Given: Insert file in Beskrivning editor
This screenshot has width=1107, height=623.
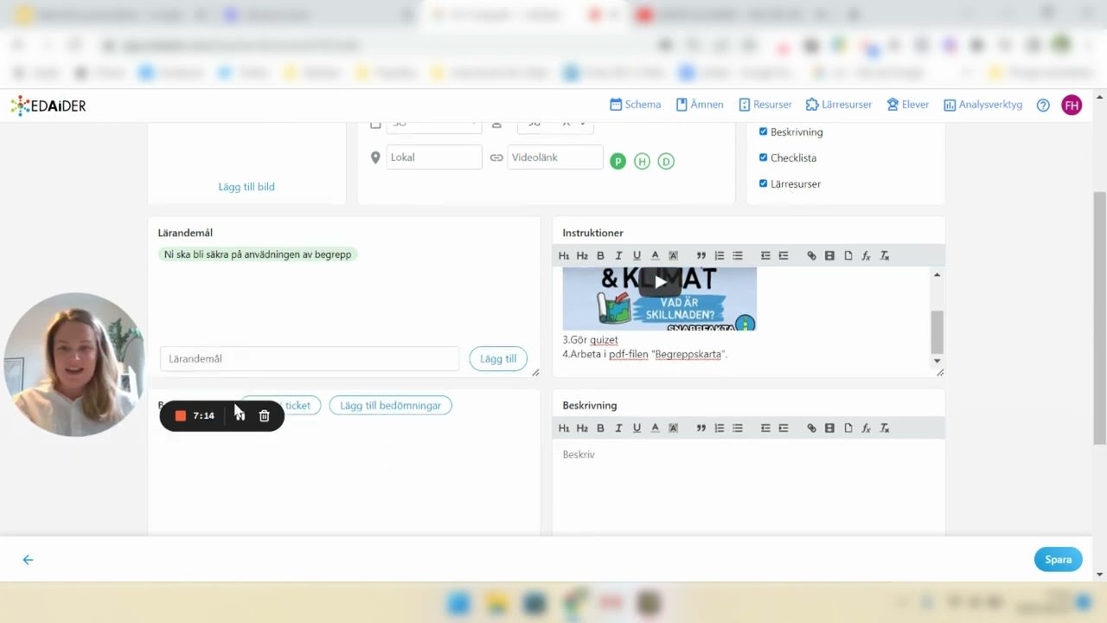Looking at the screenshot, I should pyautogui.click(x=848, y=428).
